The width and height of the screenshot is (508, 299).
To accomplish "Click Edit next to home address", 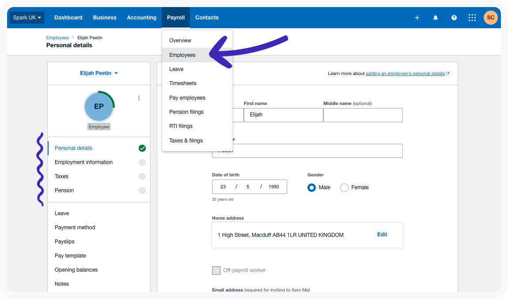I will pos(382,235).
